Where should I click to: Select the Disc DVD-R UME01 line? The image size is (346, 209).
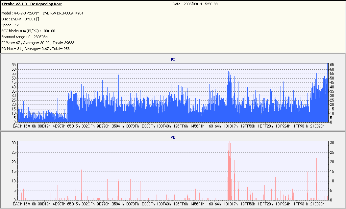tap(20, 19)
